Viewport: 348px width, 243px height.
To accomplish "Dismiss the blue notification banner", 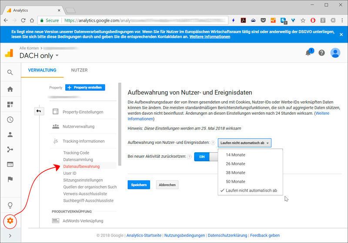I will pos(341,34).
